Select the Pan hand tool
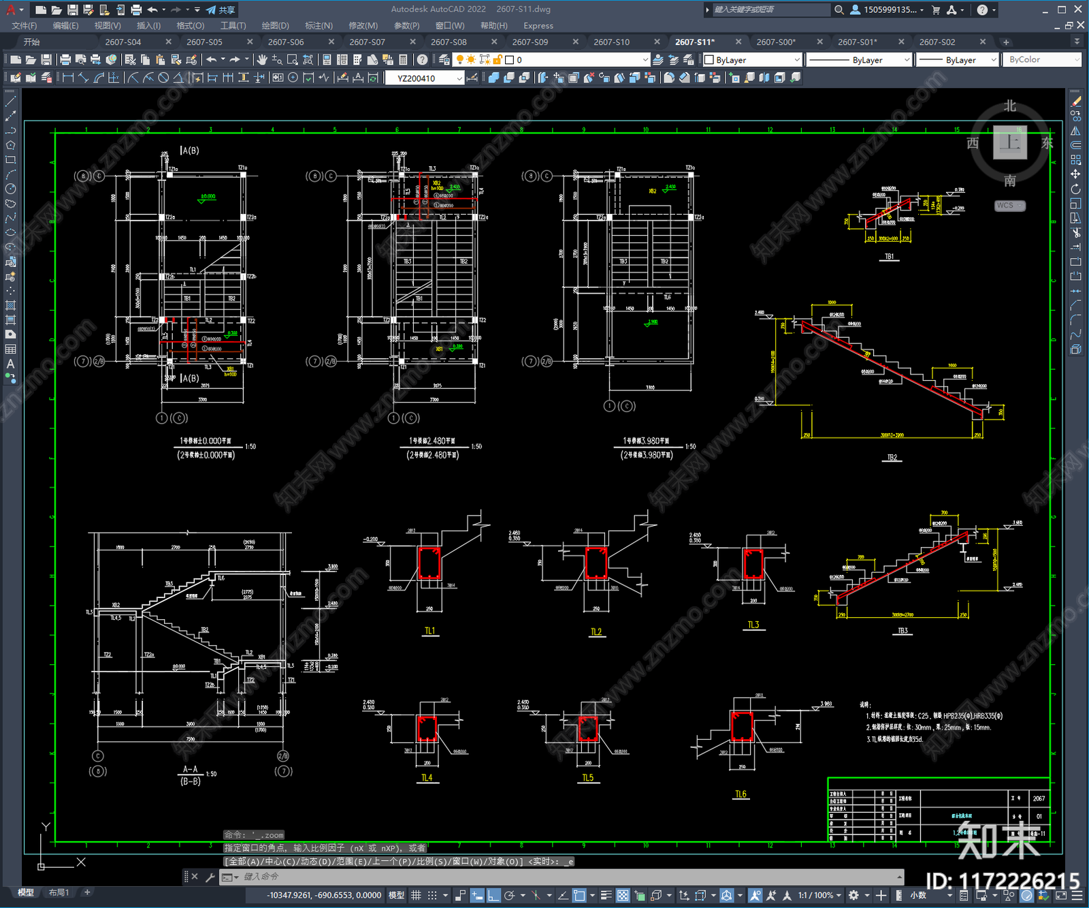1089x908 pixels. [261, 60]
